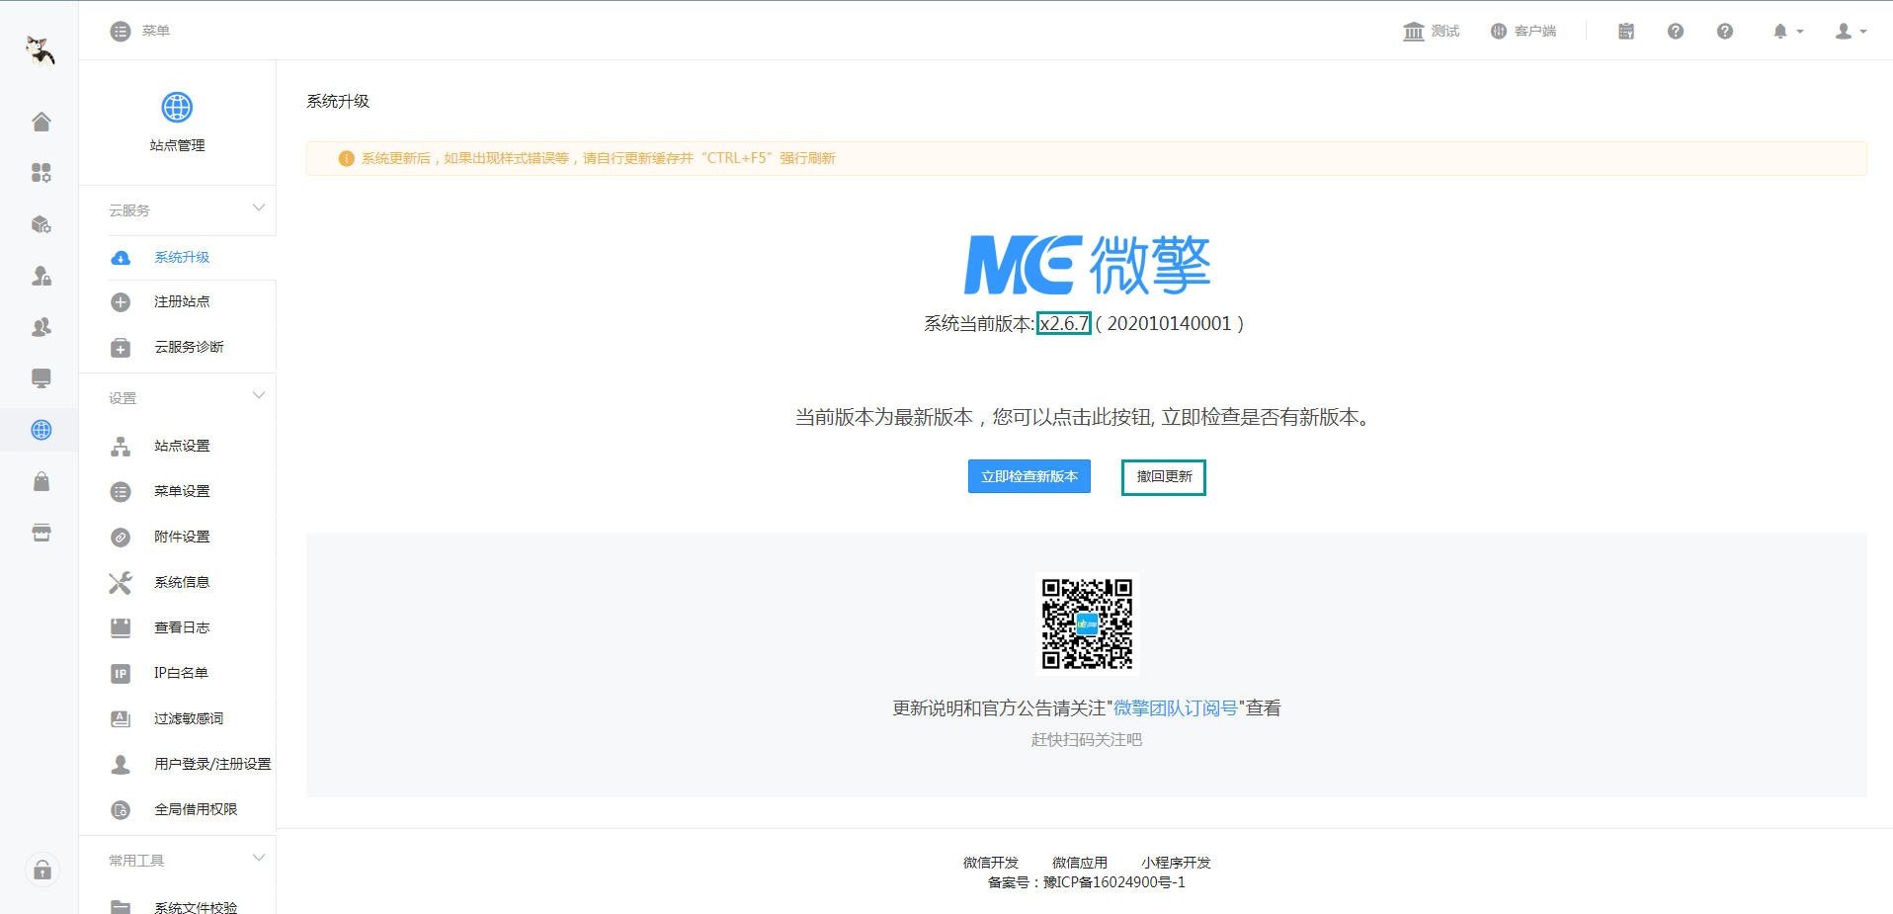Open 用户登录/注册设置 menu item
The height and width of the screenshot is (914, 1893).
click(212, 765)
